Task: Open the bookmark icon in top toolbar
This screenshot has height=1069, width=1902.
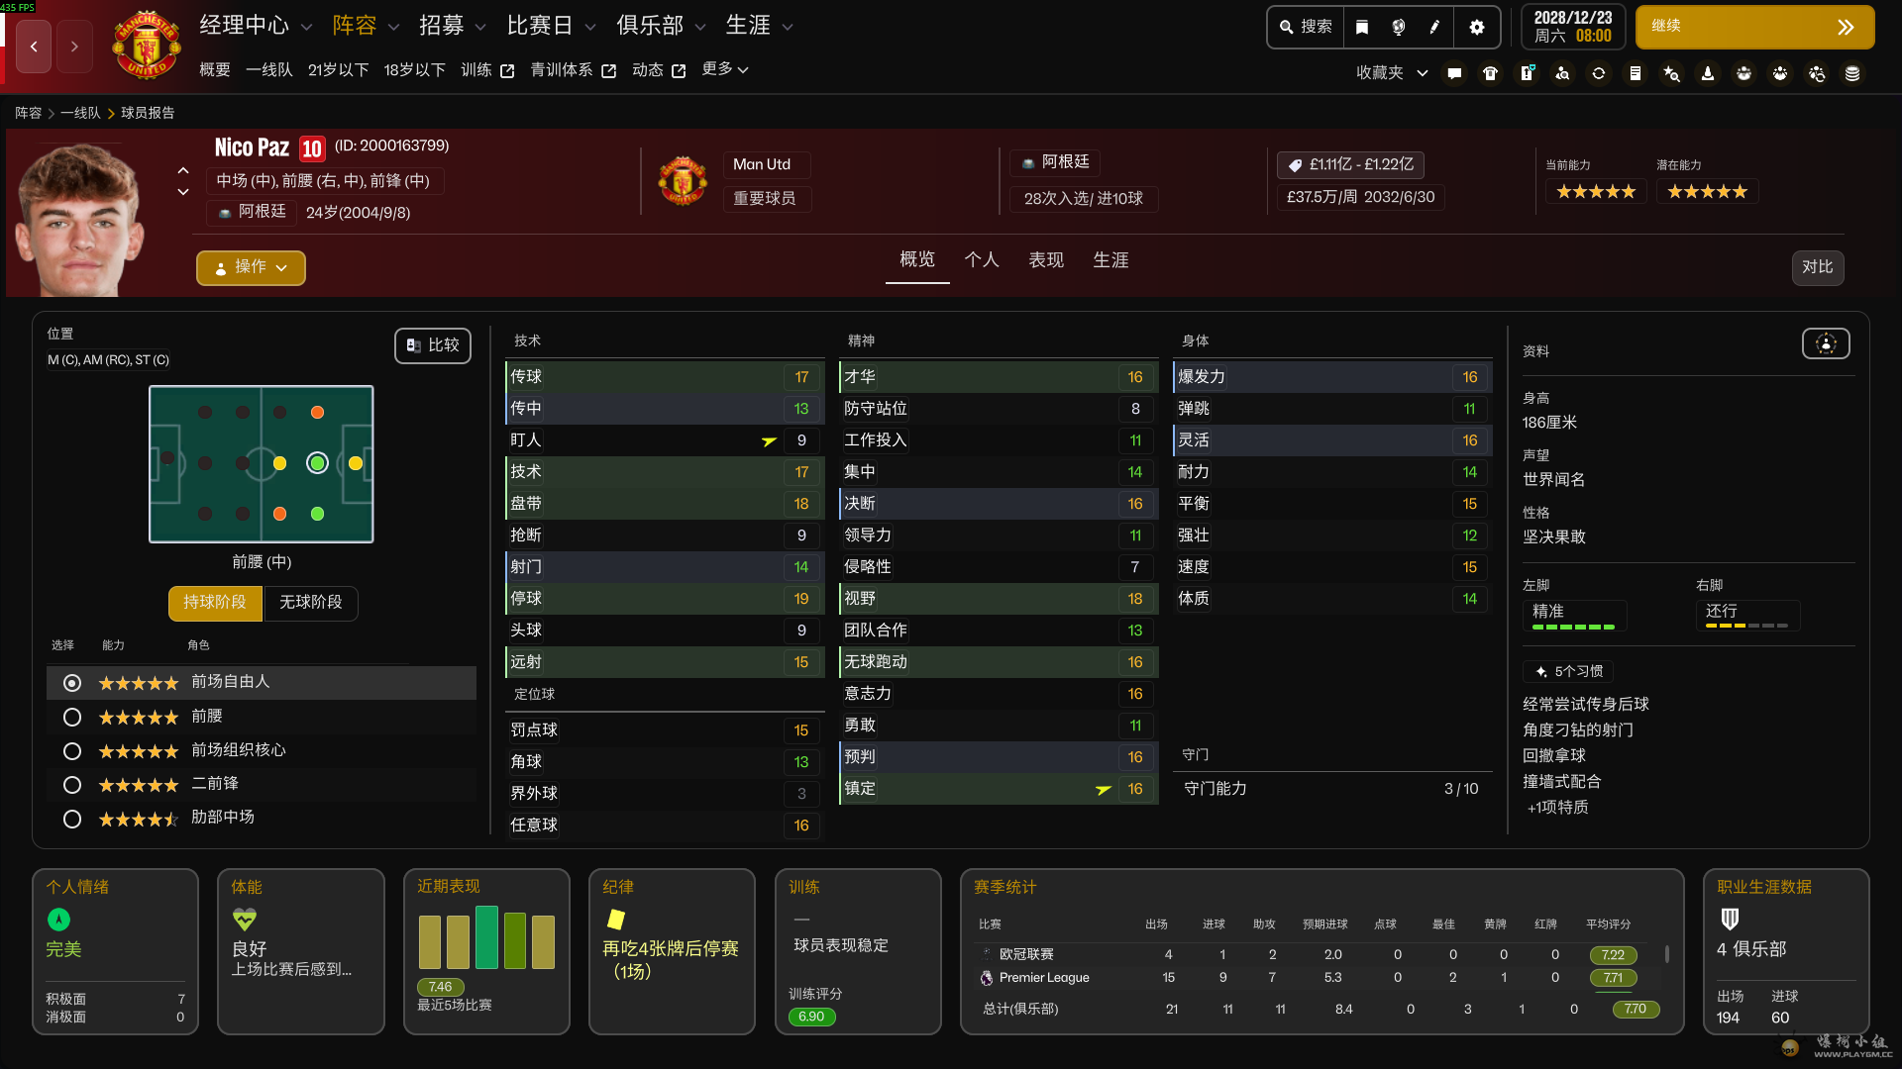Action: pyautogui.click(x=1362, y=27)
